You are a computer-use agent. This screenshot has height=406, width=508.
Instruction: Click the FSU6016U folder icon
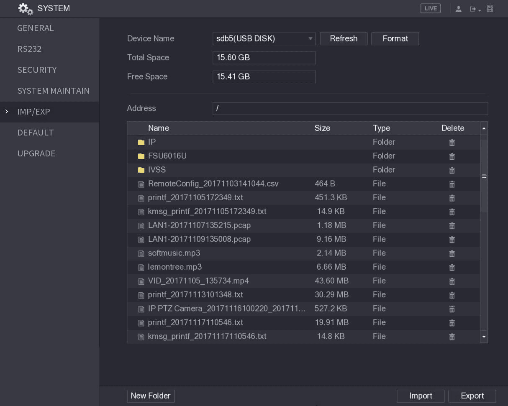click(x=141, y=156)
